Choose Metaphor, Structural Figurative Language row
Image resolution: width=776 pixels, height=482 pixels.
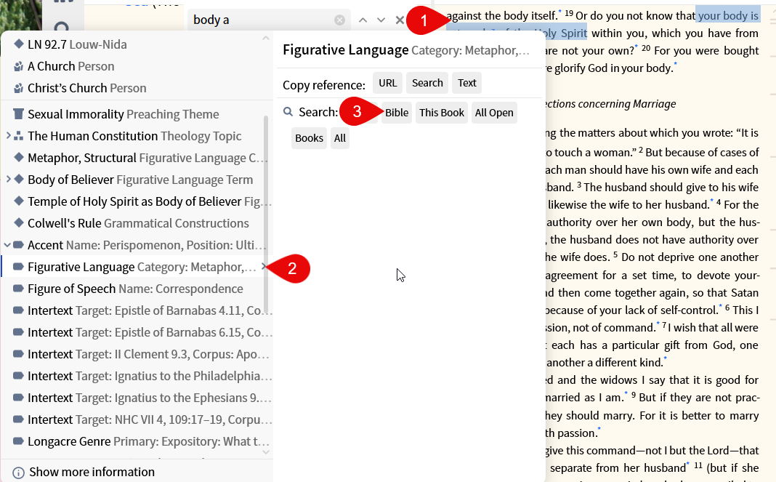(x=137, y=158)
